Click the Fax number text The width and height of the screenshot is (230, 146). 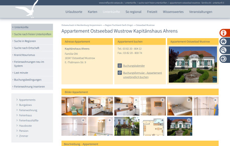point(130,53)
